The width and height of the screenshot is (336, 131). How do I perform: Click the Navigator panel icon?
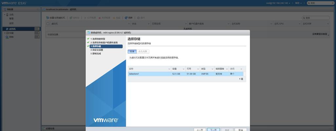click(5, 9)
